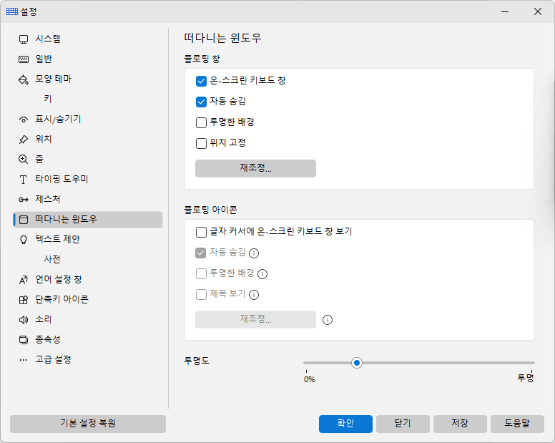
Task: Click the 고급 설정 ellipsis icon
Action: click(x=24, y=360)
